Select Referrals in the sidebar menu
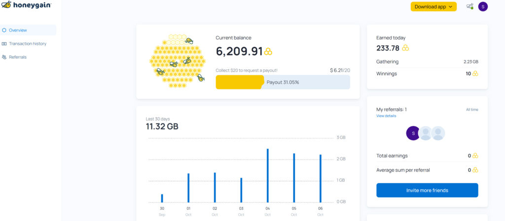The width and height of the screenshot is (505, 221). pos(18,57)
